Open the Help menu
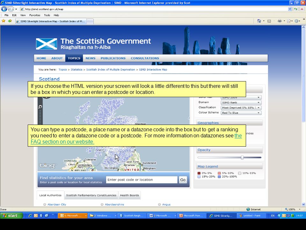The image size is (306, 230). (x=56, y=15)
